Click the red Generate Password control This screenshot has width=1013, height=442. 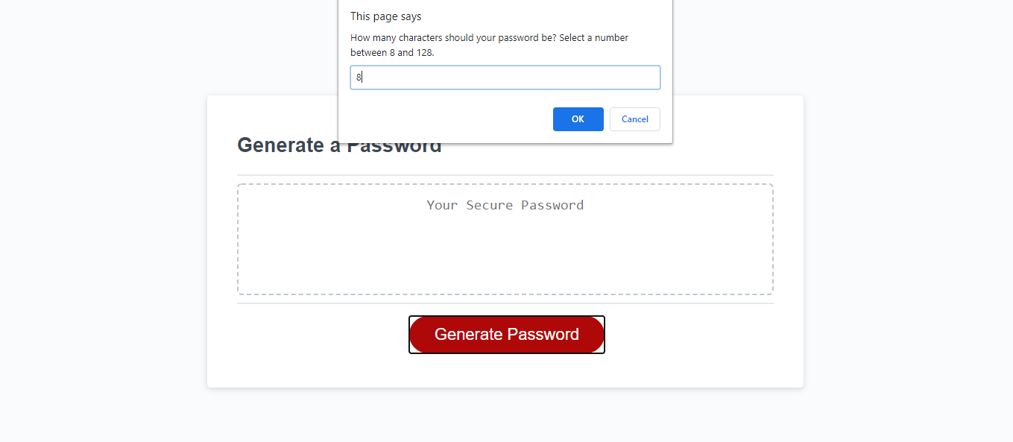(506, 334)
